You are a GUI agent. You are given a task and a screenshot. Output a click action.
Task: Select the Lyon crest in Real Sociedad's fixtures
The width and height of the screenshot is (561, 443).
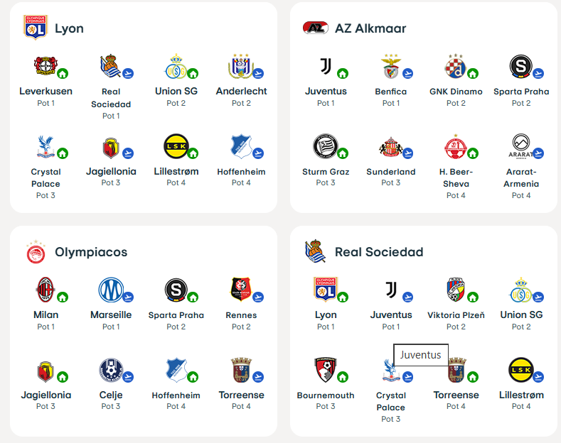(x=326, y=290)
